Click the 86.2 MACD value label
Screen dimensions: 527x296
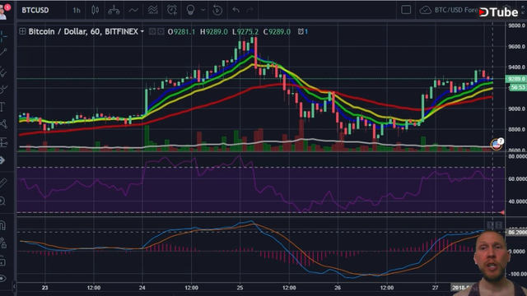tap(517, 232)
